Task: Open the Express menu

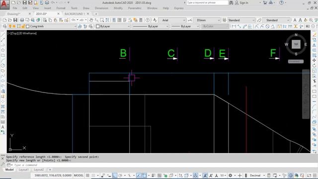Action: pos(179,8)
